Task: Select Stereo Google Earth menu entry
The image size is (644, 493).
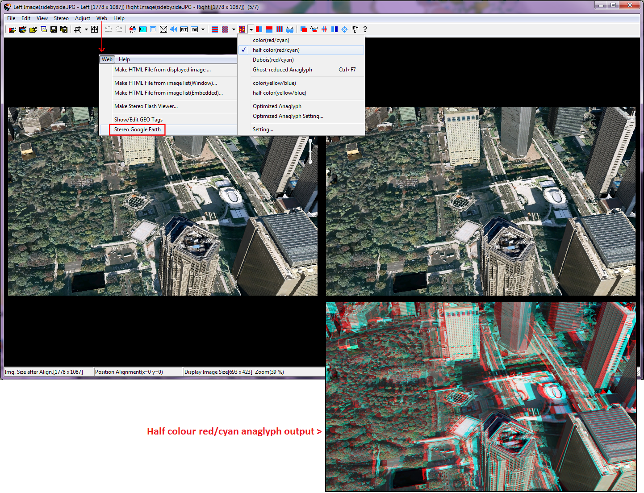Action: (168, 130)
